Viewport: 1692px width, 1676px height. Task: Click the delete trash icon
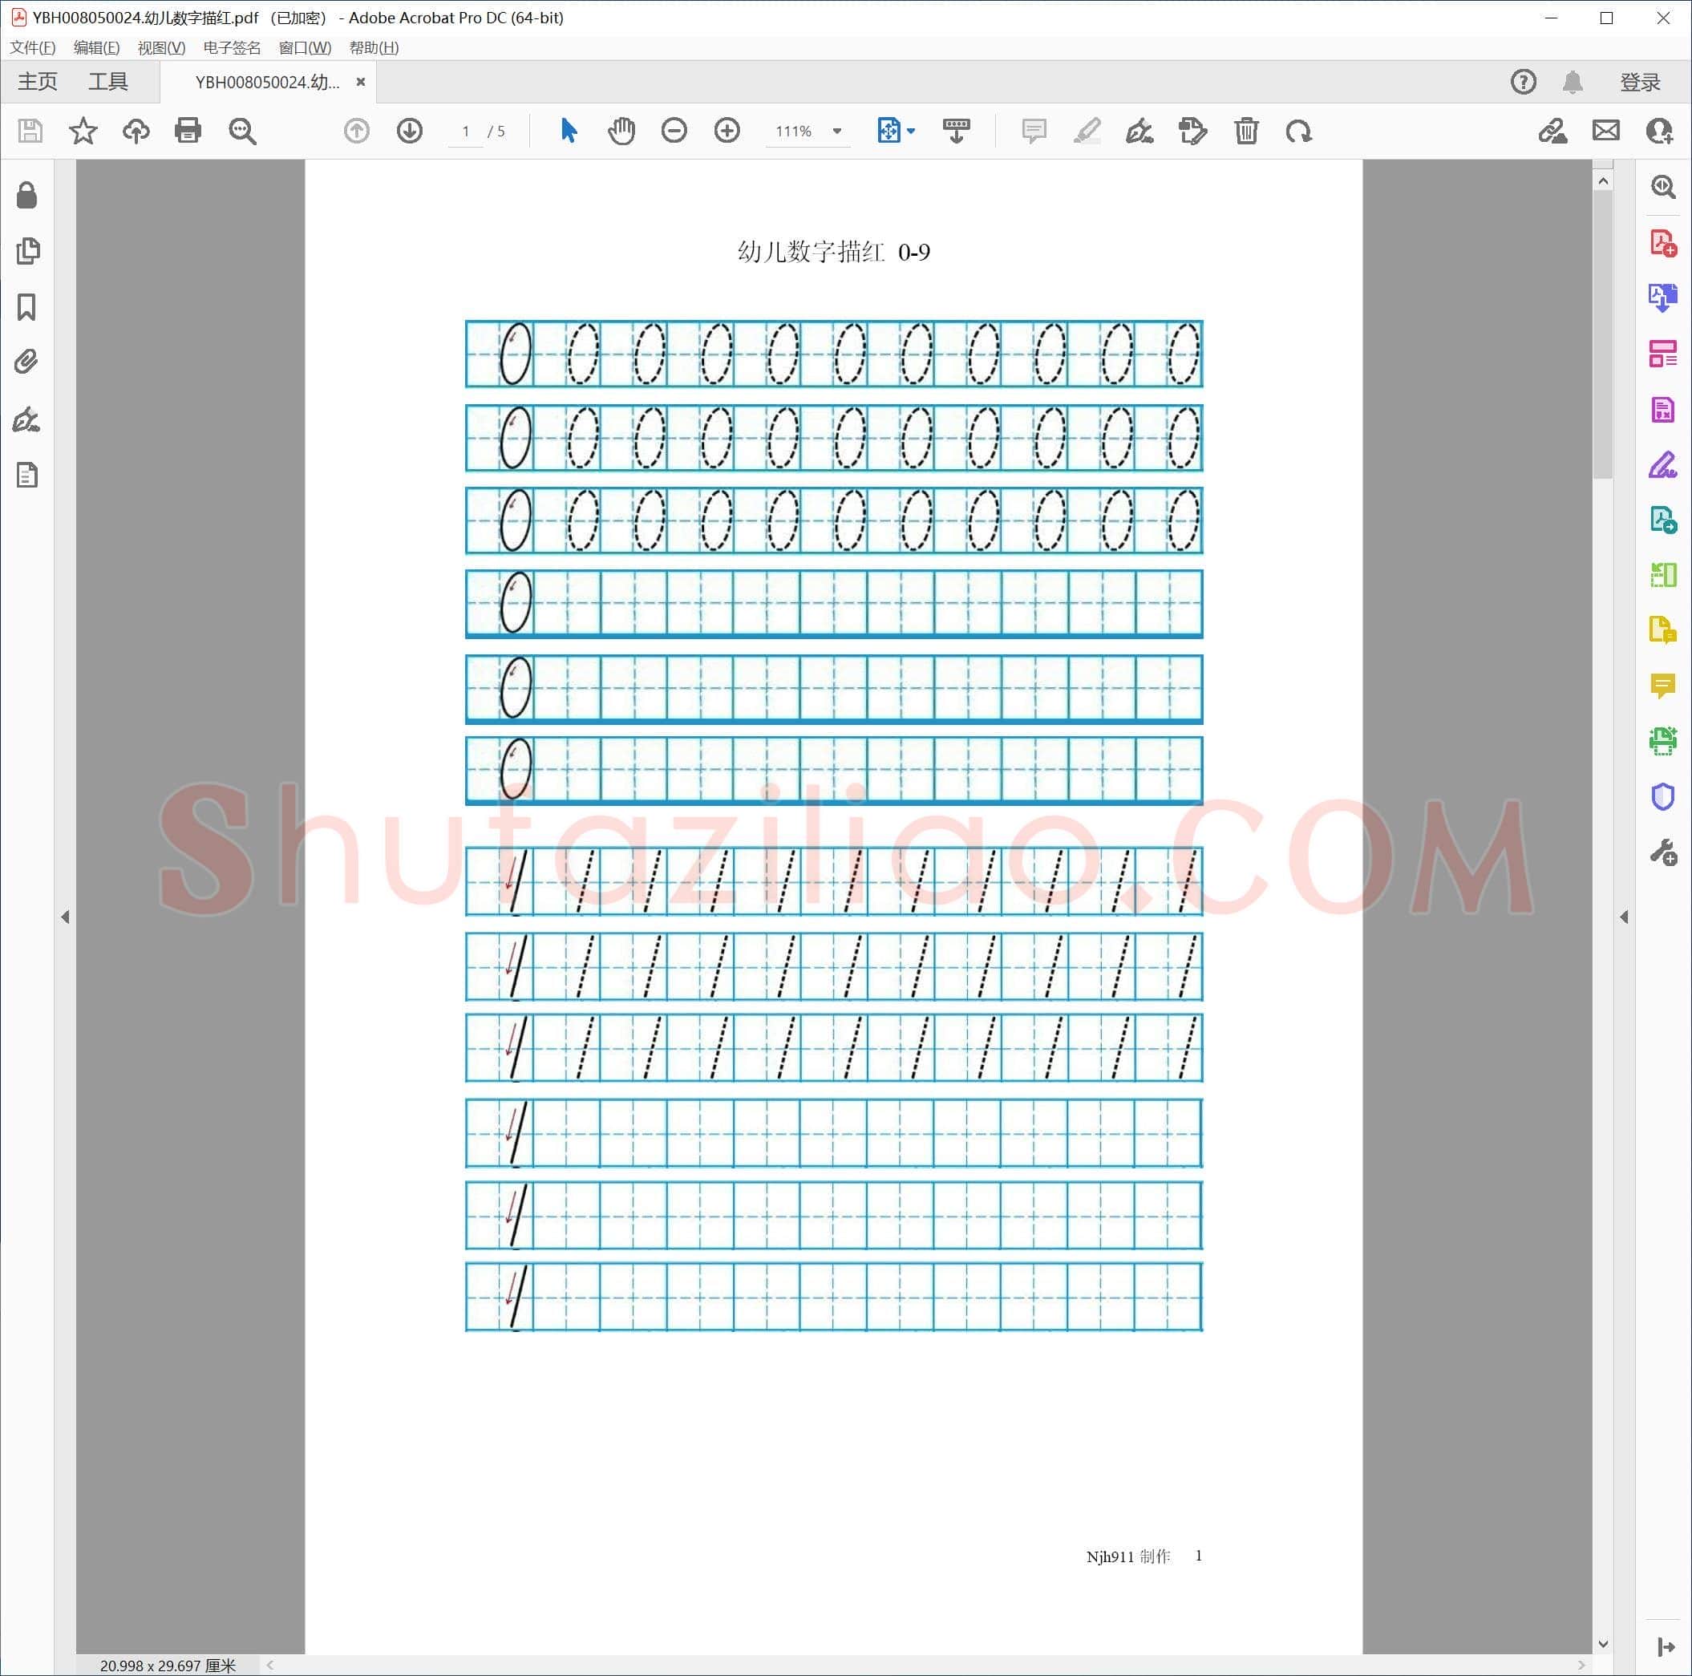(1246, 132)
